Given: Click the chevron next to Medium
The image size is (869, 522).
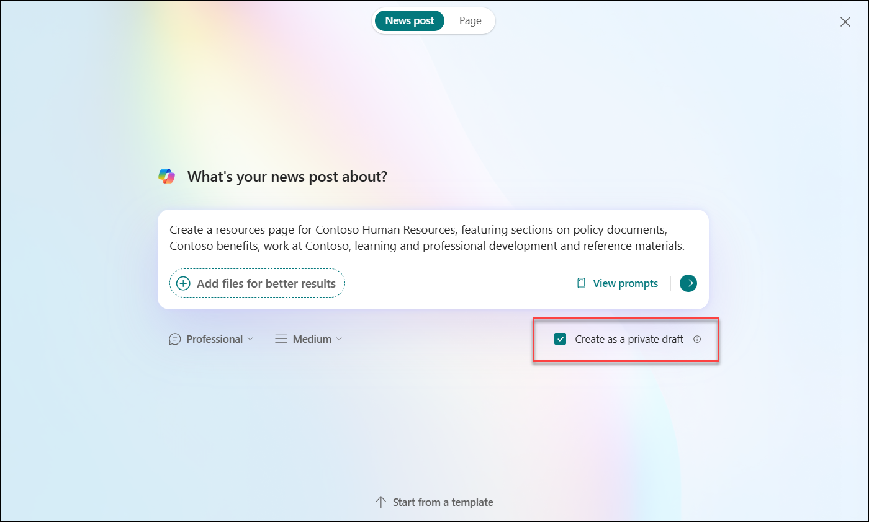Looking at the screenshot, I should click(339, 338).
